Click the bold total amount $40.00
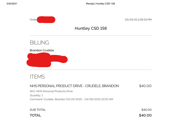 point(145,115)
